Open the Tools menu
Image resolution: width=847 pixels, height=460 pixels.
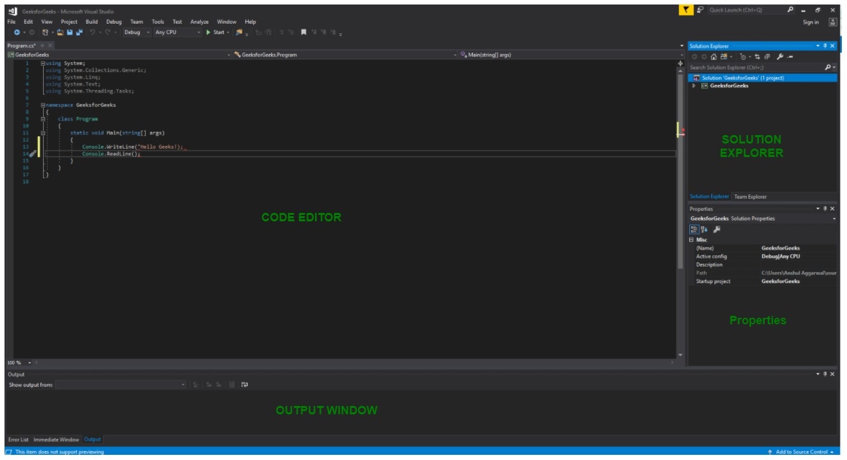tap(158, 22)
